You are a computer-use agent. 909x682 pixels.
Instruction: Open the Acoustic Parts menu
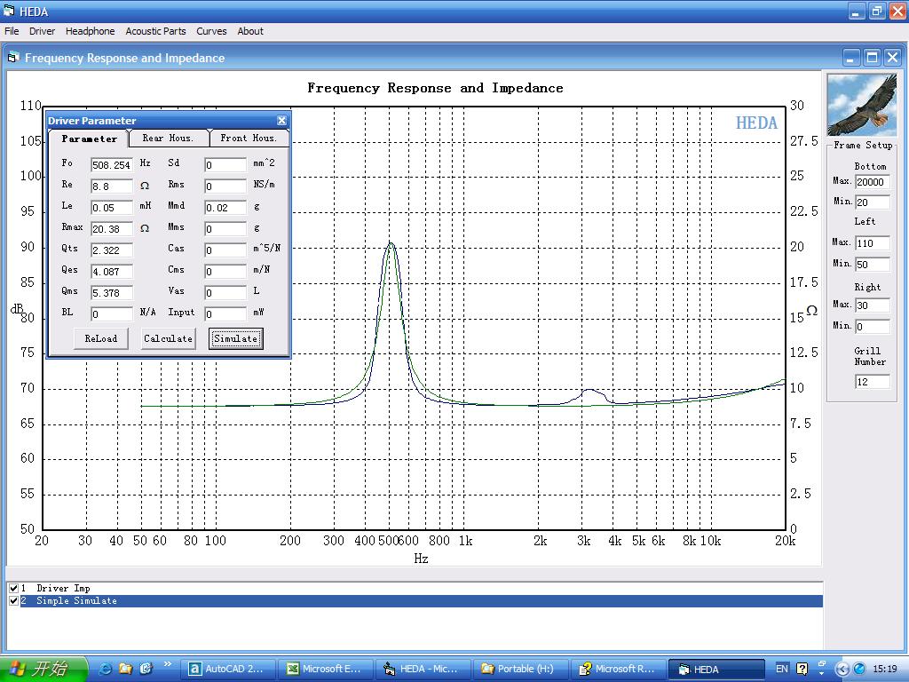click(155, 31)
